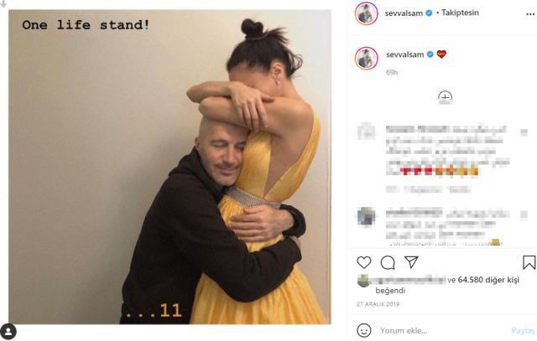537x341 pixels.
Task: Open sevvalsam username in the caption
Action: coord(404,54)
